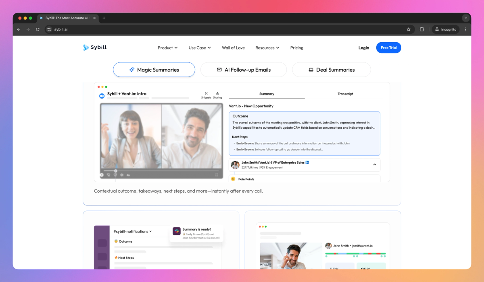Image resolution: width=484 pixels, height=282 pixels.
Task: Switch to AI Follow-up Emails tab
Action: tap(244, 70)
